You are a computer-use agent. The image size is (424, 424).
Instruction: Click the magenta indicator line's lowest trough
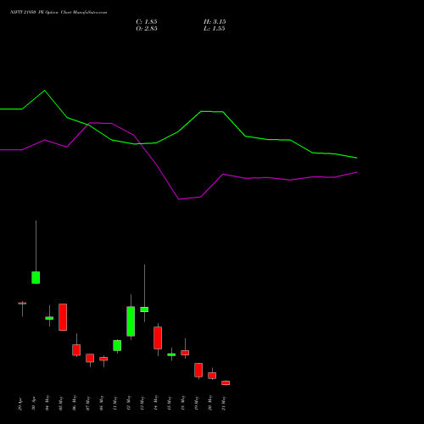(x=179, y=199)
